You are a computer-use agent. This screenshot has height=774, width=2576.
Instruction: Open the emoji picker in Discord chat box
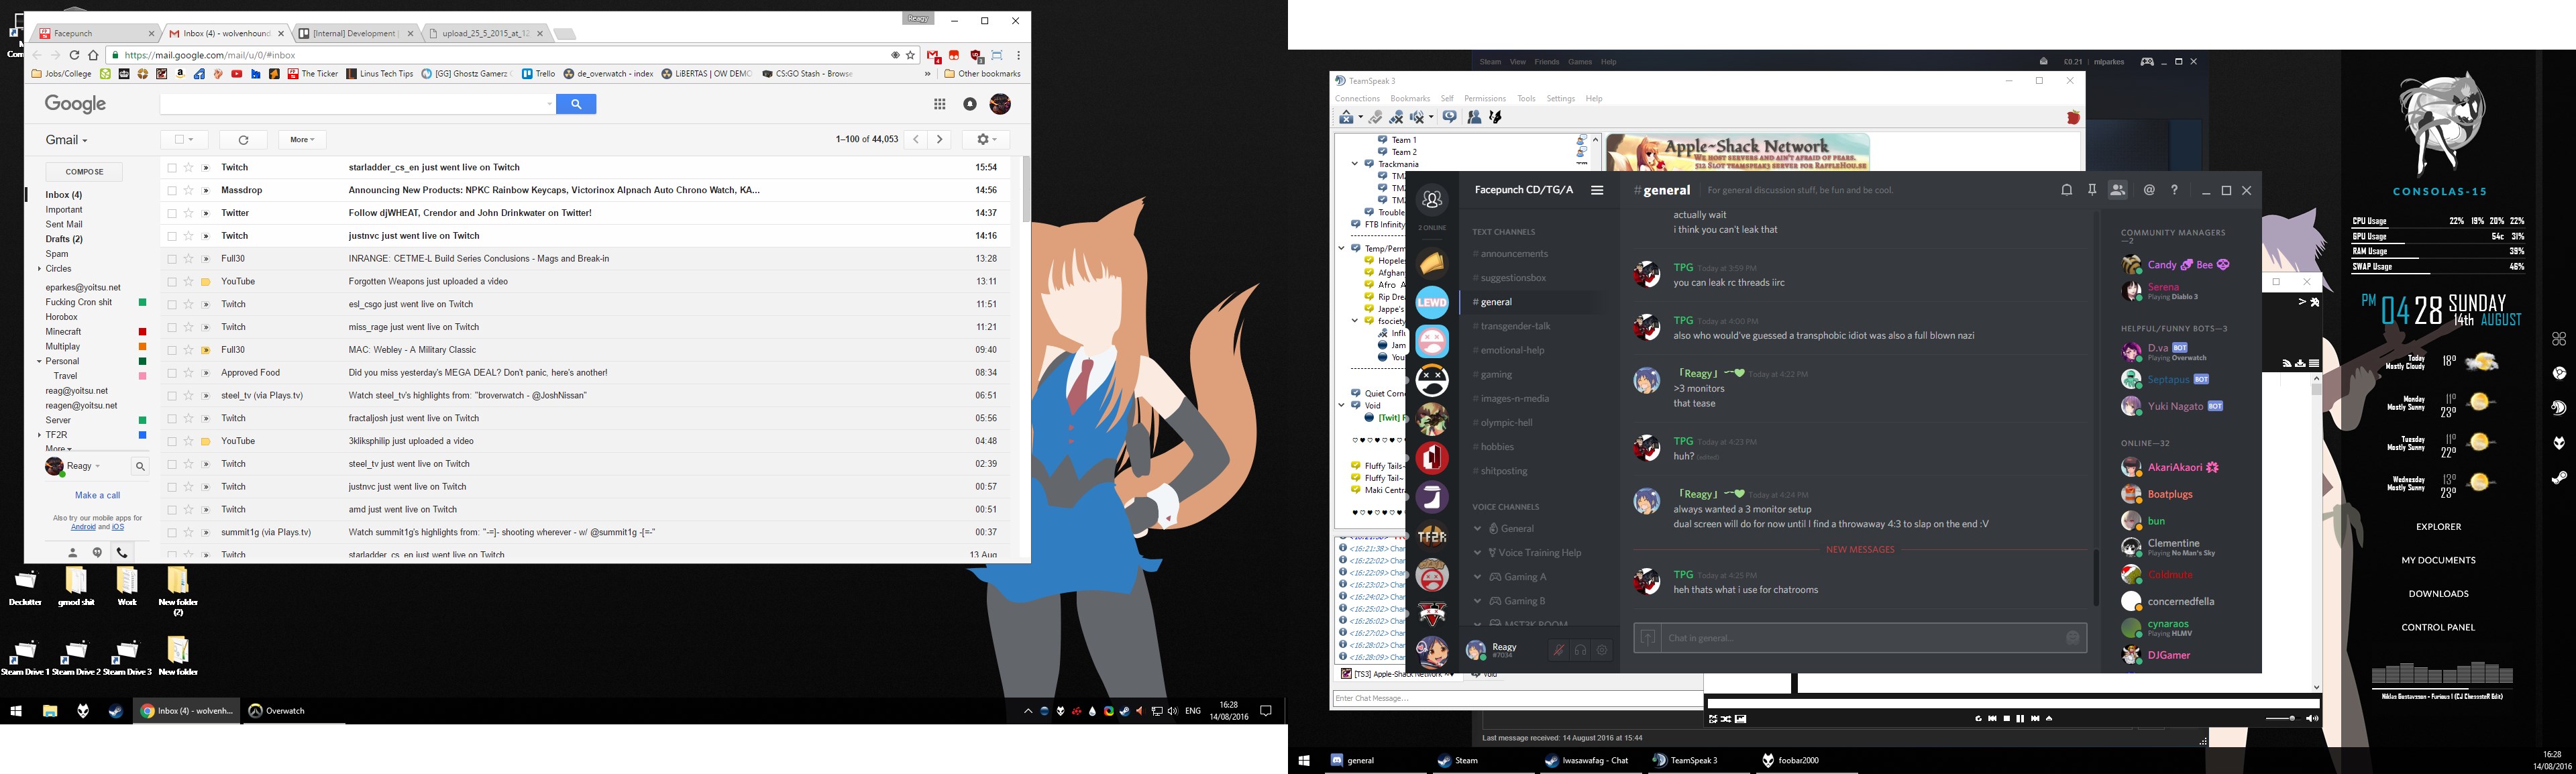pyautogui.click(x=2072, y=638)
